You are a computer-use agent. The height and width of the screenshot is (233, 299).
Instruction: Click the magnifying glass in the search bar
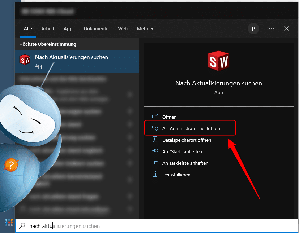(x=22, y=226)
